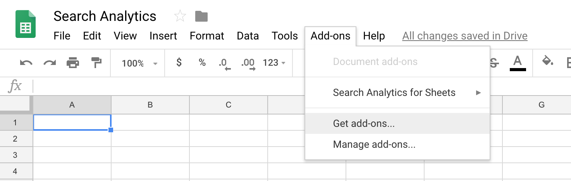Format as currency
This screenshot has height=181, width=571.
click(179, 62)
